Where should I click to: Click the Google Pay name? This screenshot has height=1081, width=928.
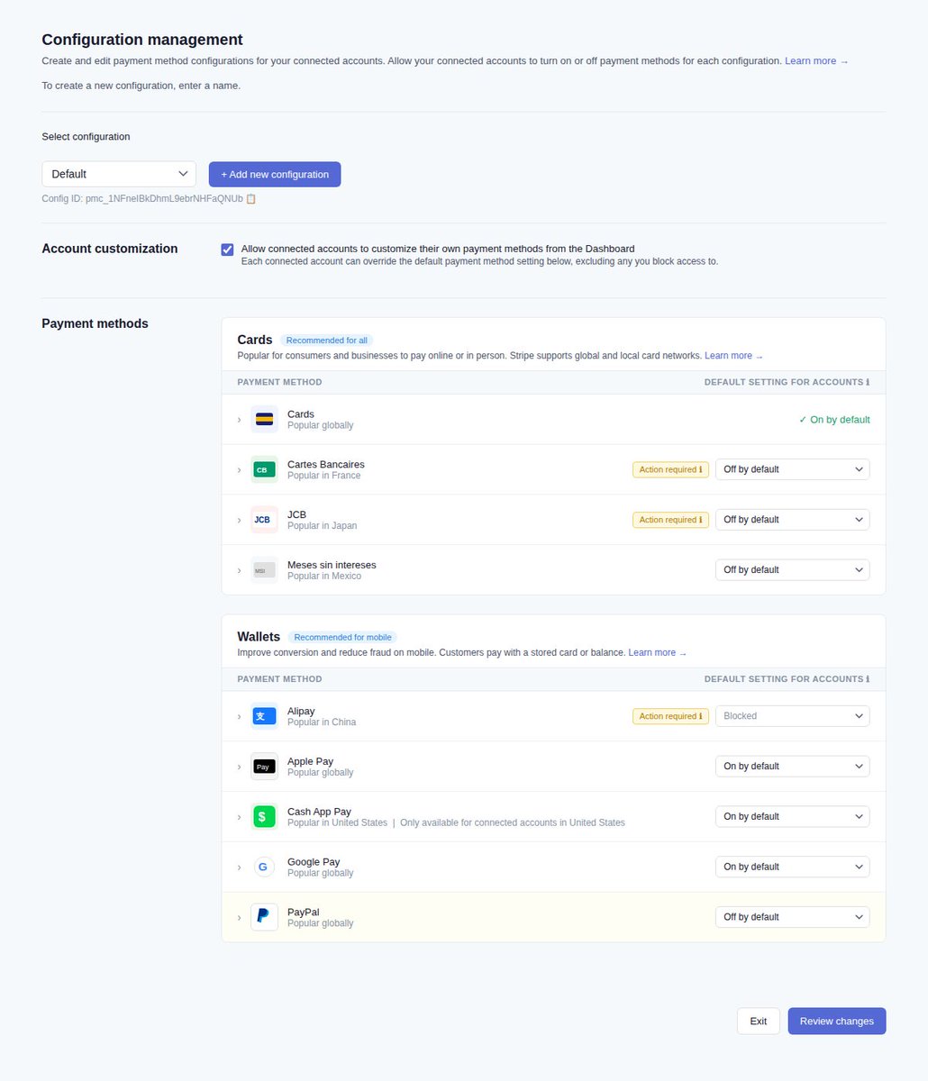(314, 862)
